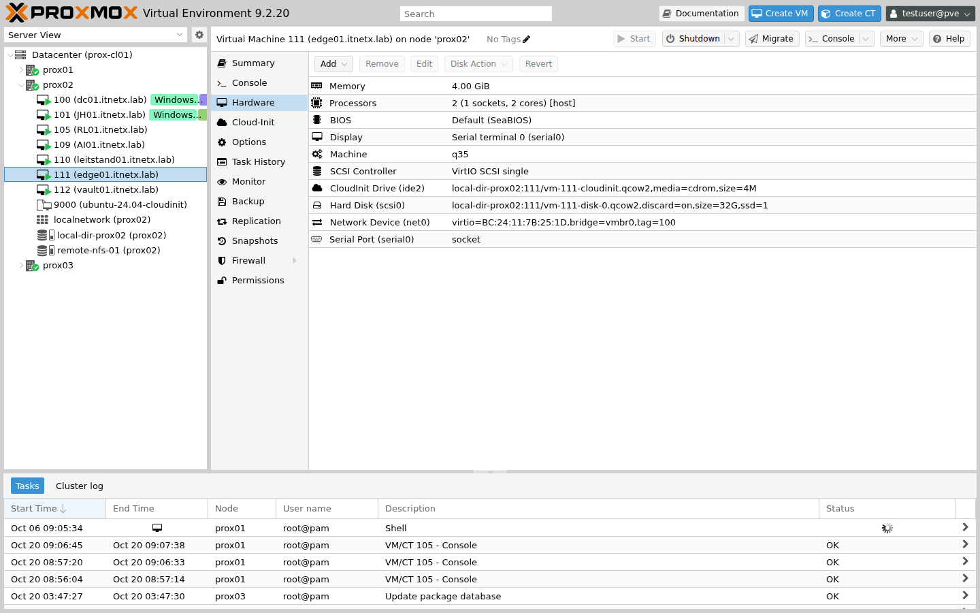The width and height of the screenshot is (980, 613).
Task: Open the More dropdown menu
Action: pos(902,39)
